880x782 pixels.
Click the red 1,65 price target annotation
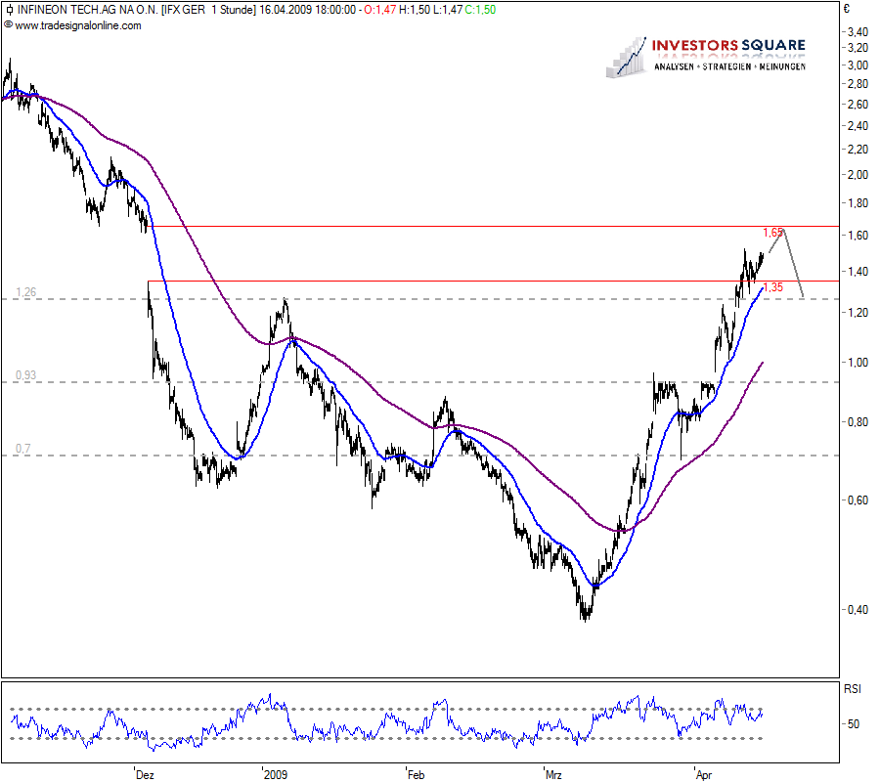(x=771, y=234)
